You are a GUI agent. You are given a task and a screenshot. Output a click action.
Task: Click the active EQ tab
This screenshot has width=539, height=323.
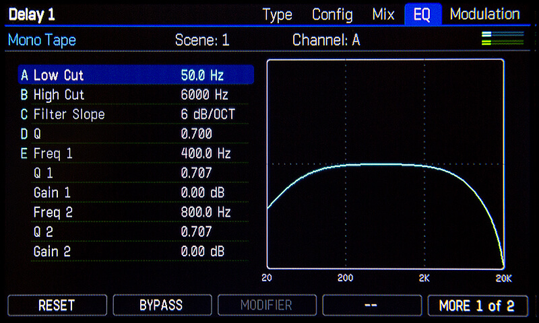pos(422,14)
